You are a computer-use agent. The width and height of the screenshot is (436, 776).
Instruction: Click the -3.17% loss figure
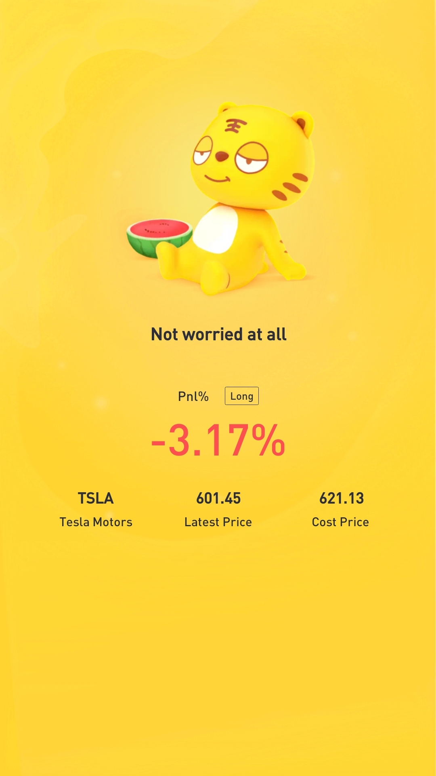click(218, 441)
